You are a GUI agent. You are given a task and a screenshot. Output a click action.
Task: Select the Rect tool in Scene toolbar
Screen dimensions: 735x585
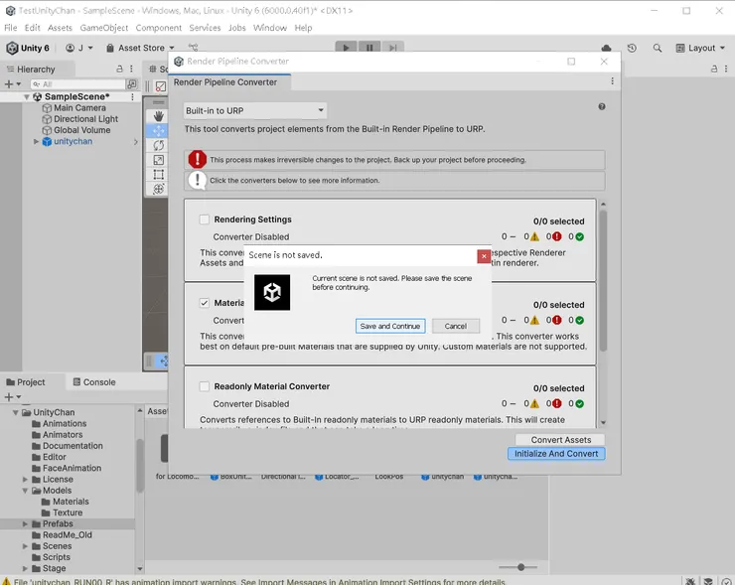pyautogui.click(x=159, y=175)
